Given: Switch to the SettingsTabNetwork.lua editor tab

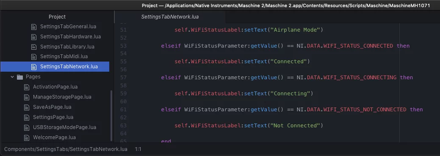Looking at the screenshot, I should (170, 17).
